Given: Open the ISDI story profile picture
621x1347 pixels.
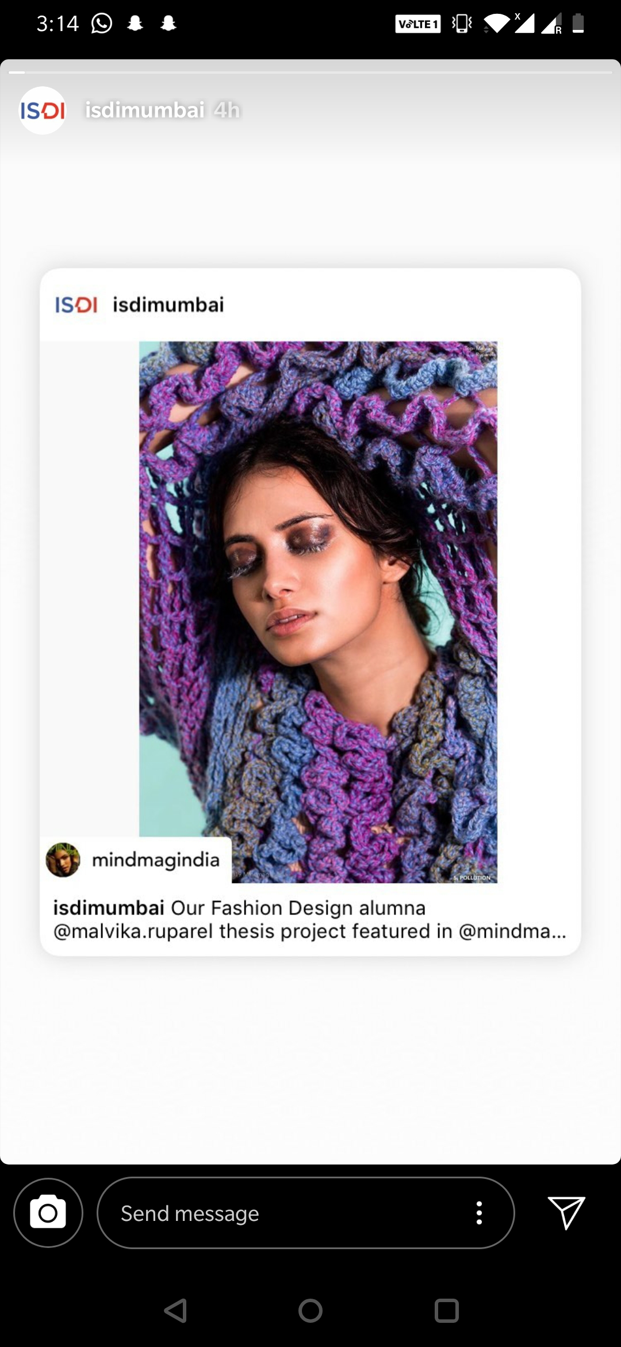Looking at the screenshot, I should (43, 110).
